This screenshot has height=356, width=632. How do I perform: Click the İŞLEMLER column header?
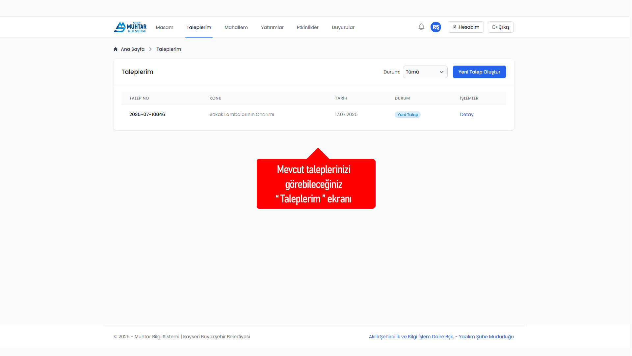tap(469, 98)
